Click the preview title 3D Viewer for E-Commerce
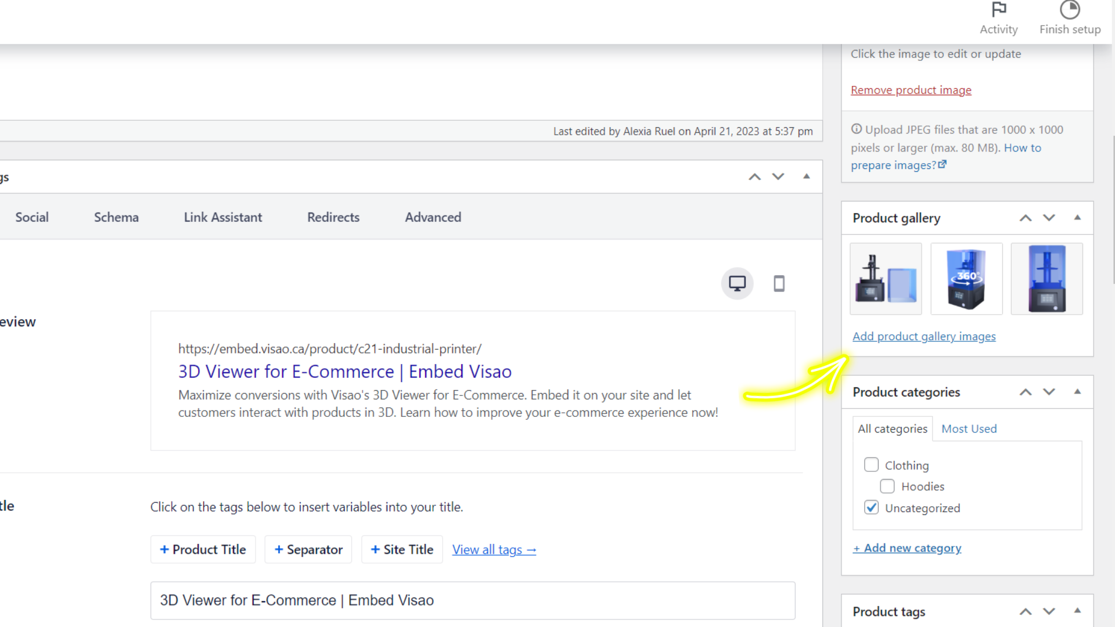 (345, 372)
